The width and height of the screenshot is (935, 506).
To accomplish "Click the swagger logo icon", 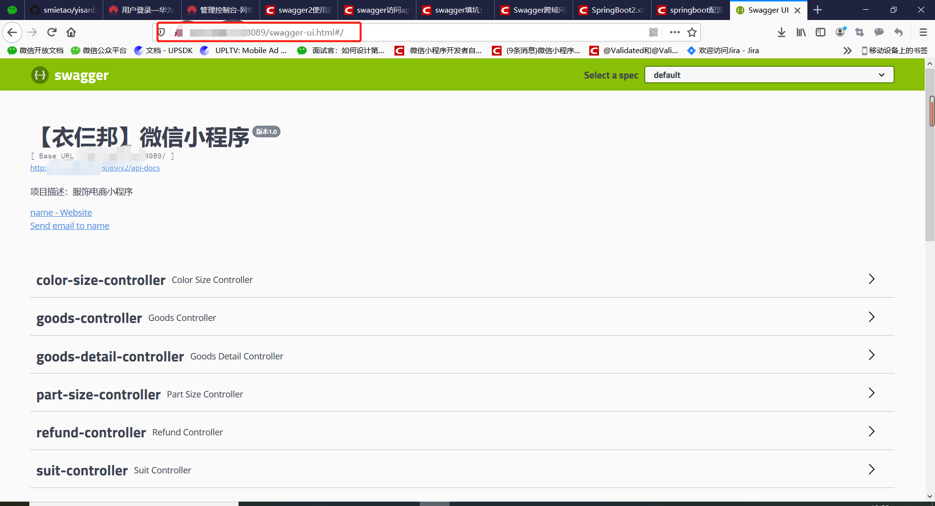I will click(40, 75).
